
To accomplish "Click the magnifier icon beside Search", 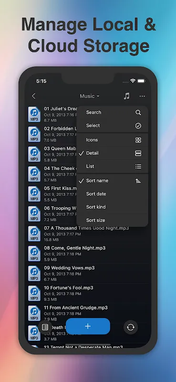I will click(x=138, y=112).
